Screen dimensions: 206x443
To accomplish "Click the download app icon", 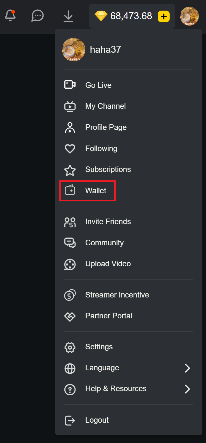I will (x=68, y=16).
